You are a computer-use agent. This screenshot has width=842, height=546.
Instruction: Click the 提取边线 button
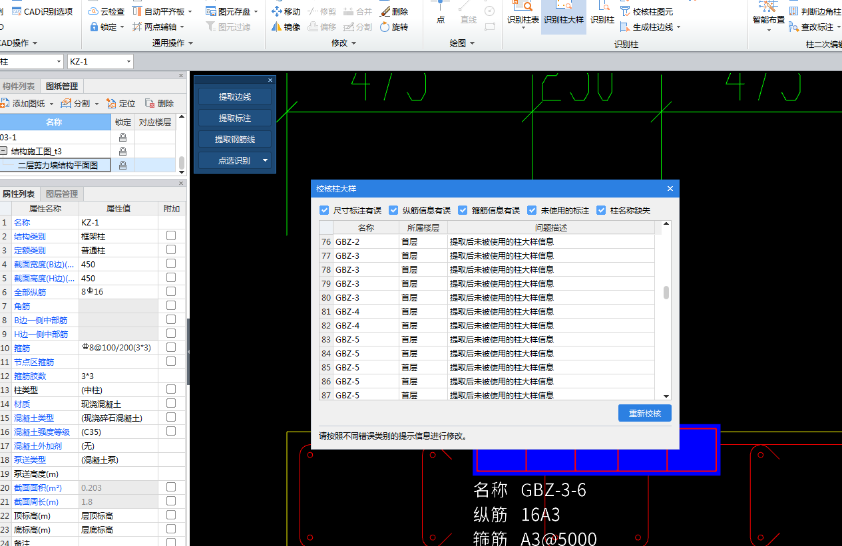click(x=235, y=96)
